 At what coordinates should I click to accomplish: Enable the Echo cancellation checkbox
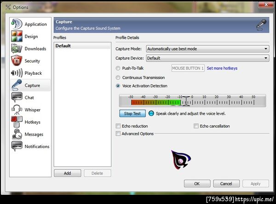tap(196, 126)
